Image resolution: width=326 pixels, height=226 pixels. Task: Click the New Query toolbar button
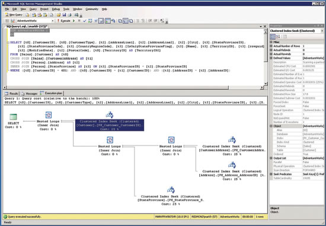tap(14, 15)
